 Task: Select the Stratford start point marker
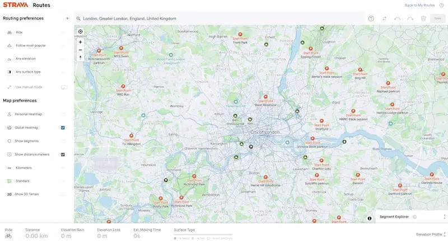coord(321,121)
